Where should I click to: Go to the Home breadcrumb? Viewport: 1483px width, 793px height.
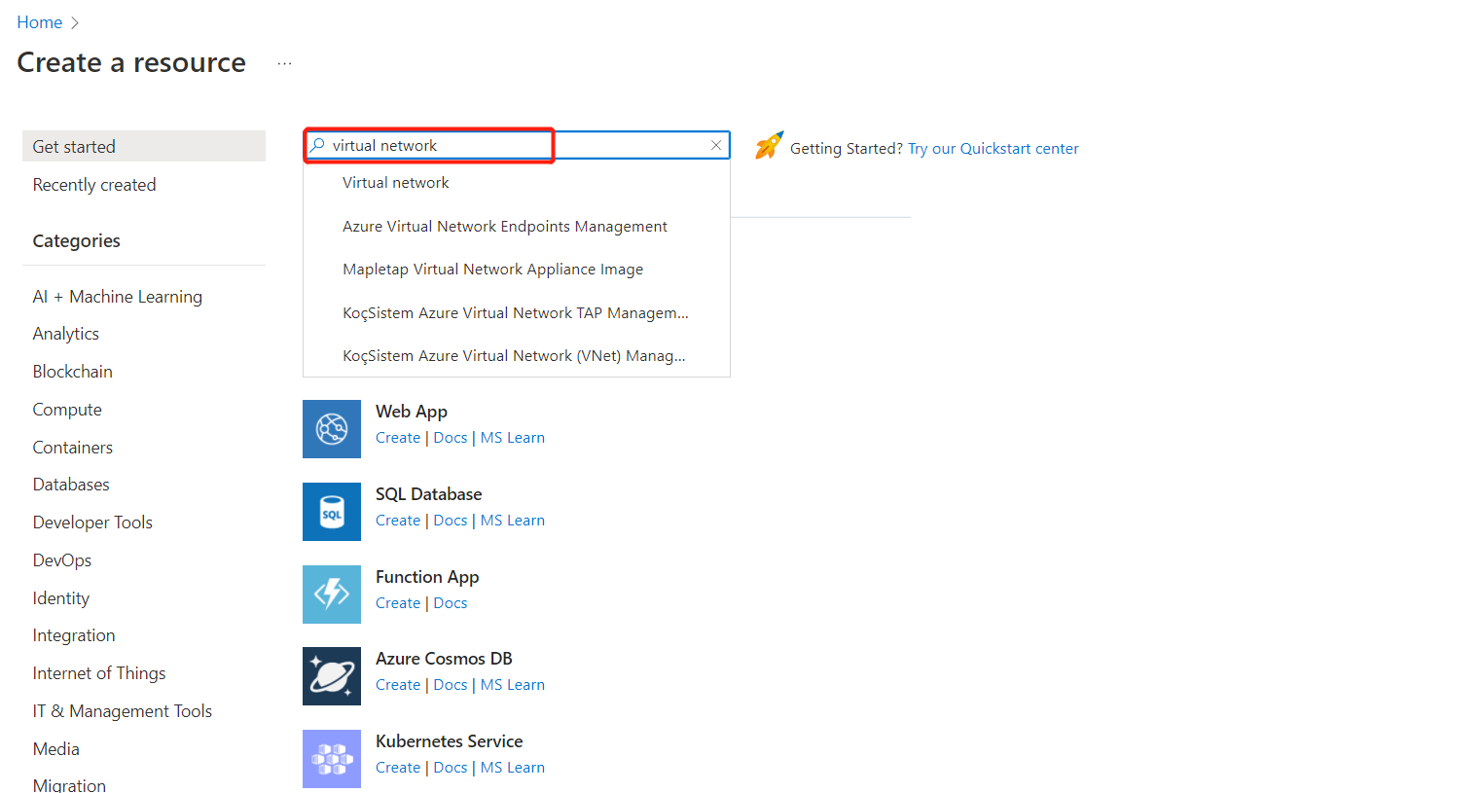point(40,22)
